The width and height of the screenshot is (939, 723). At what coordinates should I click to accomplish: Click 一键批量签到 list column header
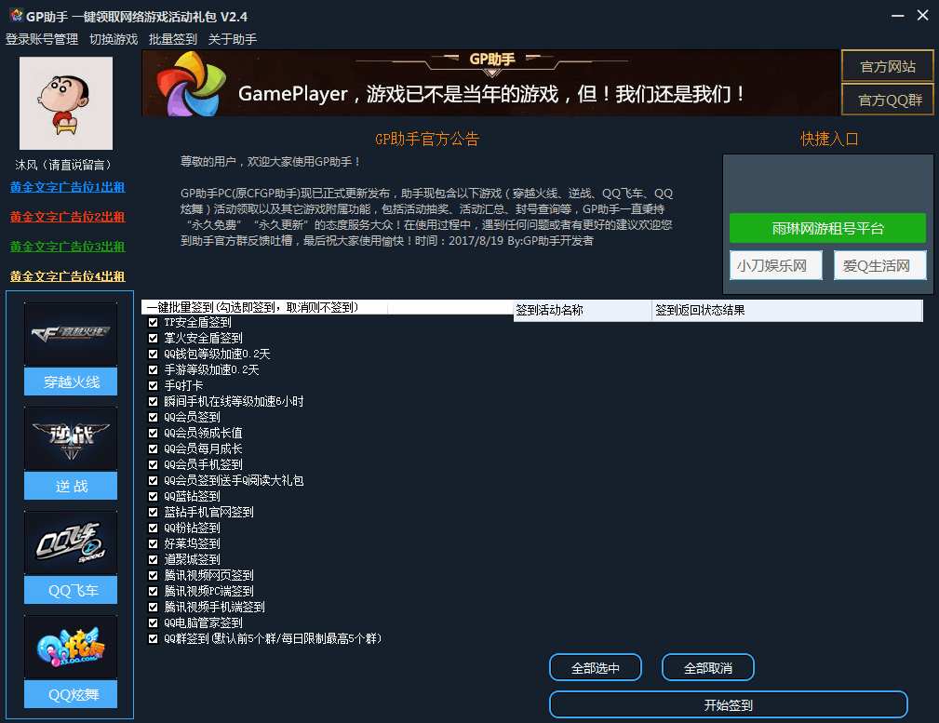(x=264, y=307)
